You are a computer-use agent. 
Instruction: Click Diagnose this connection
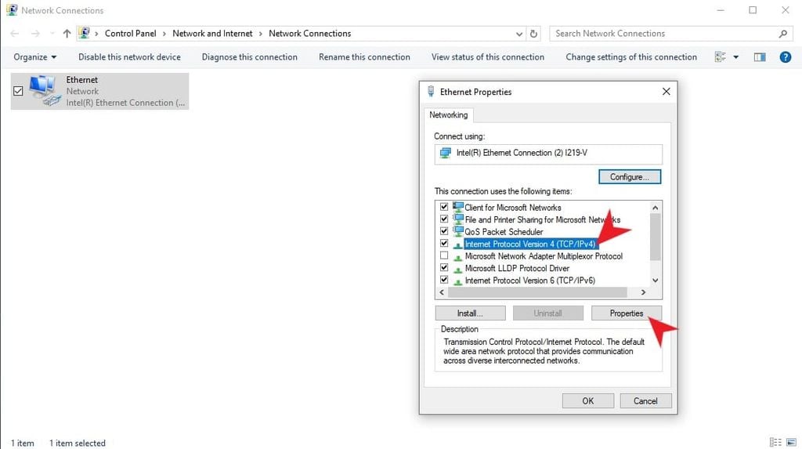[250, 57]
